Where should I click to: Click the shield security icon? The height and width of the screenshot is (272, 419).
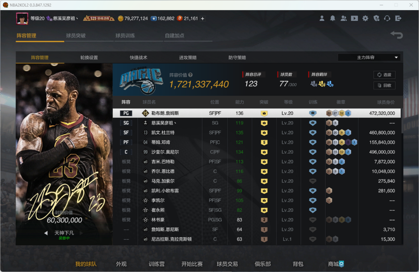point(376,19)
